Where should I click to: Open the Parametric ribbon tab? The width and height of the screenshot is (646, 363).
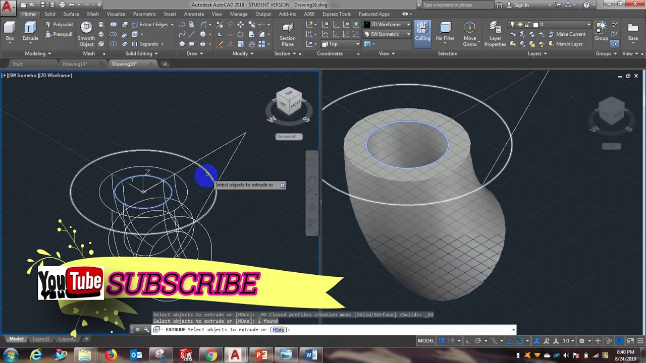click(x=144, y=14)
